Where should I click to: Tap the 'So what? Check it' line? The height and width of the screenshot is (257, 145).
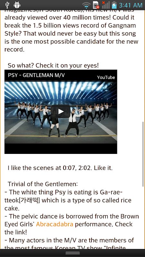click(53, 66)
